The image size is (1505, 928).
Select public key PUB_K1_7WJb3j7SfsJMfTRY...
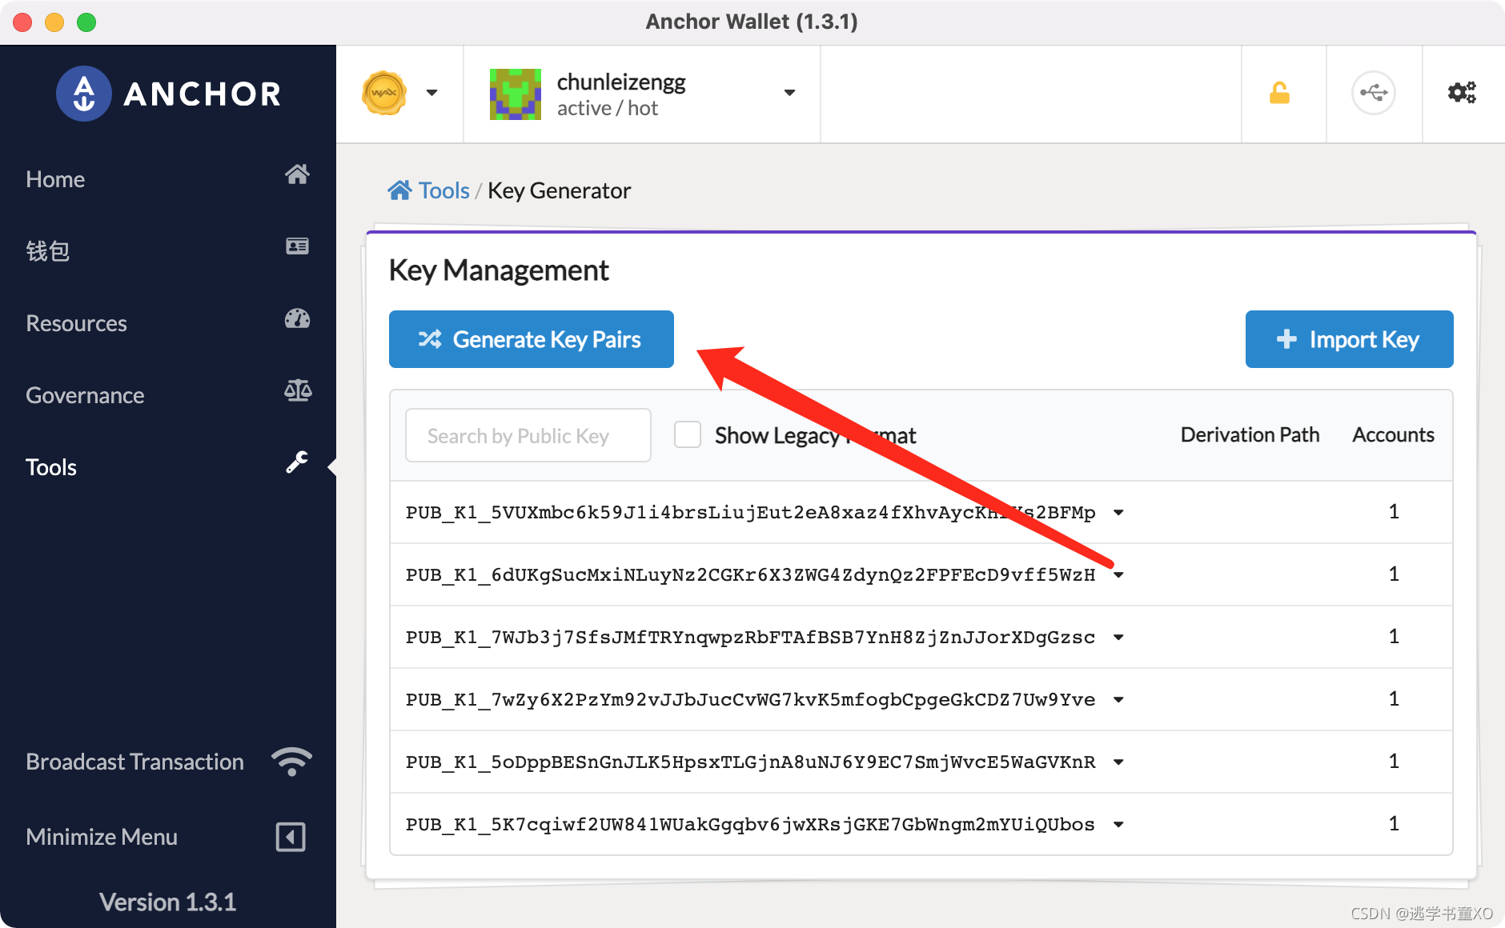pos(750,637)
